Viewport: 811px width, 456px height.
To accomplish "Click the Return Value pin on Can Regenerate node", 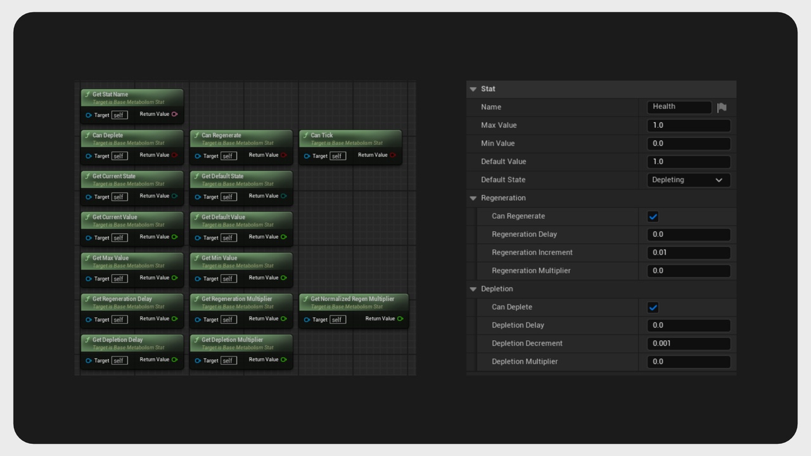I will click(283, 155).
